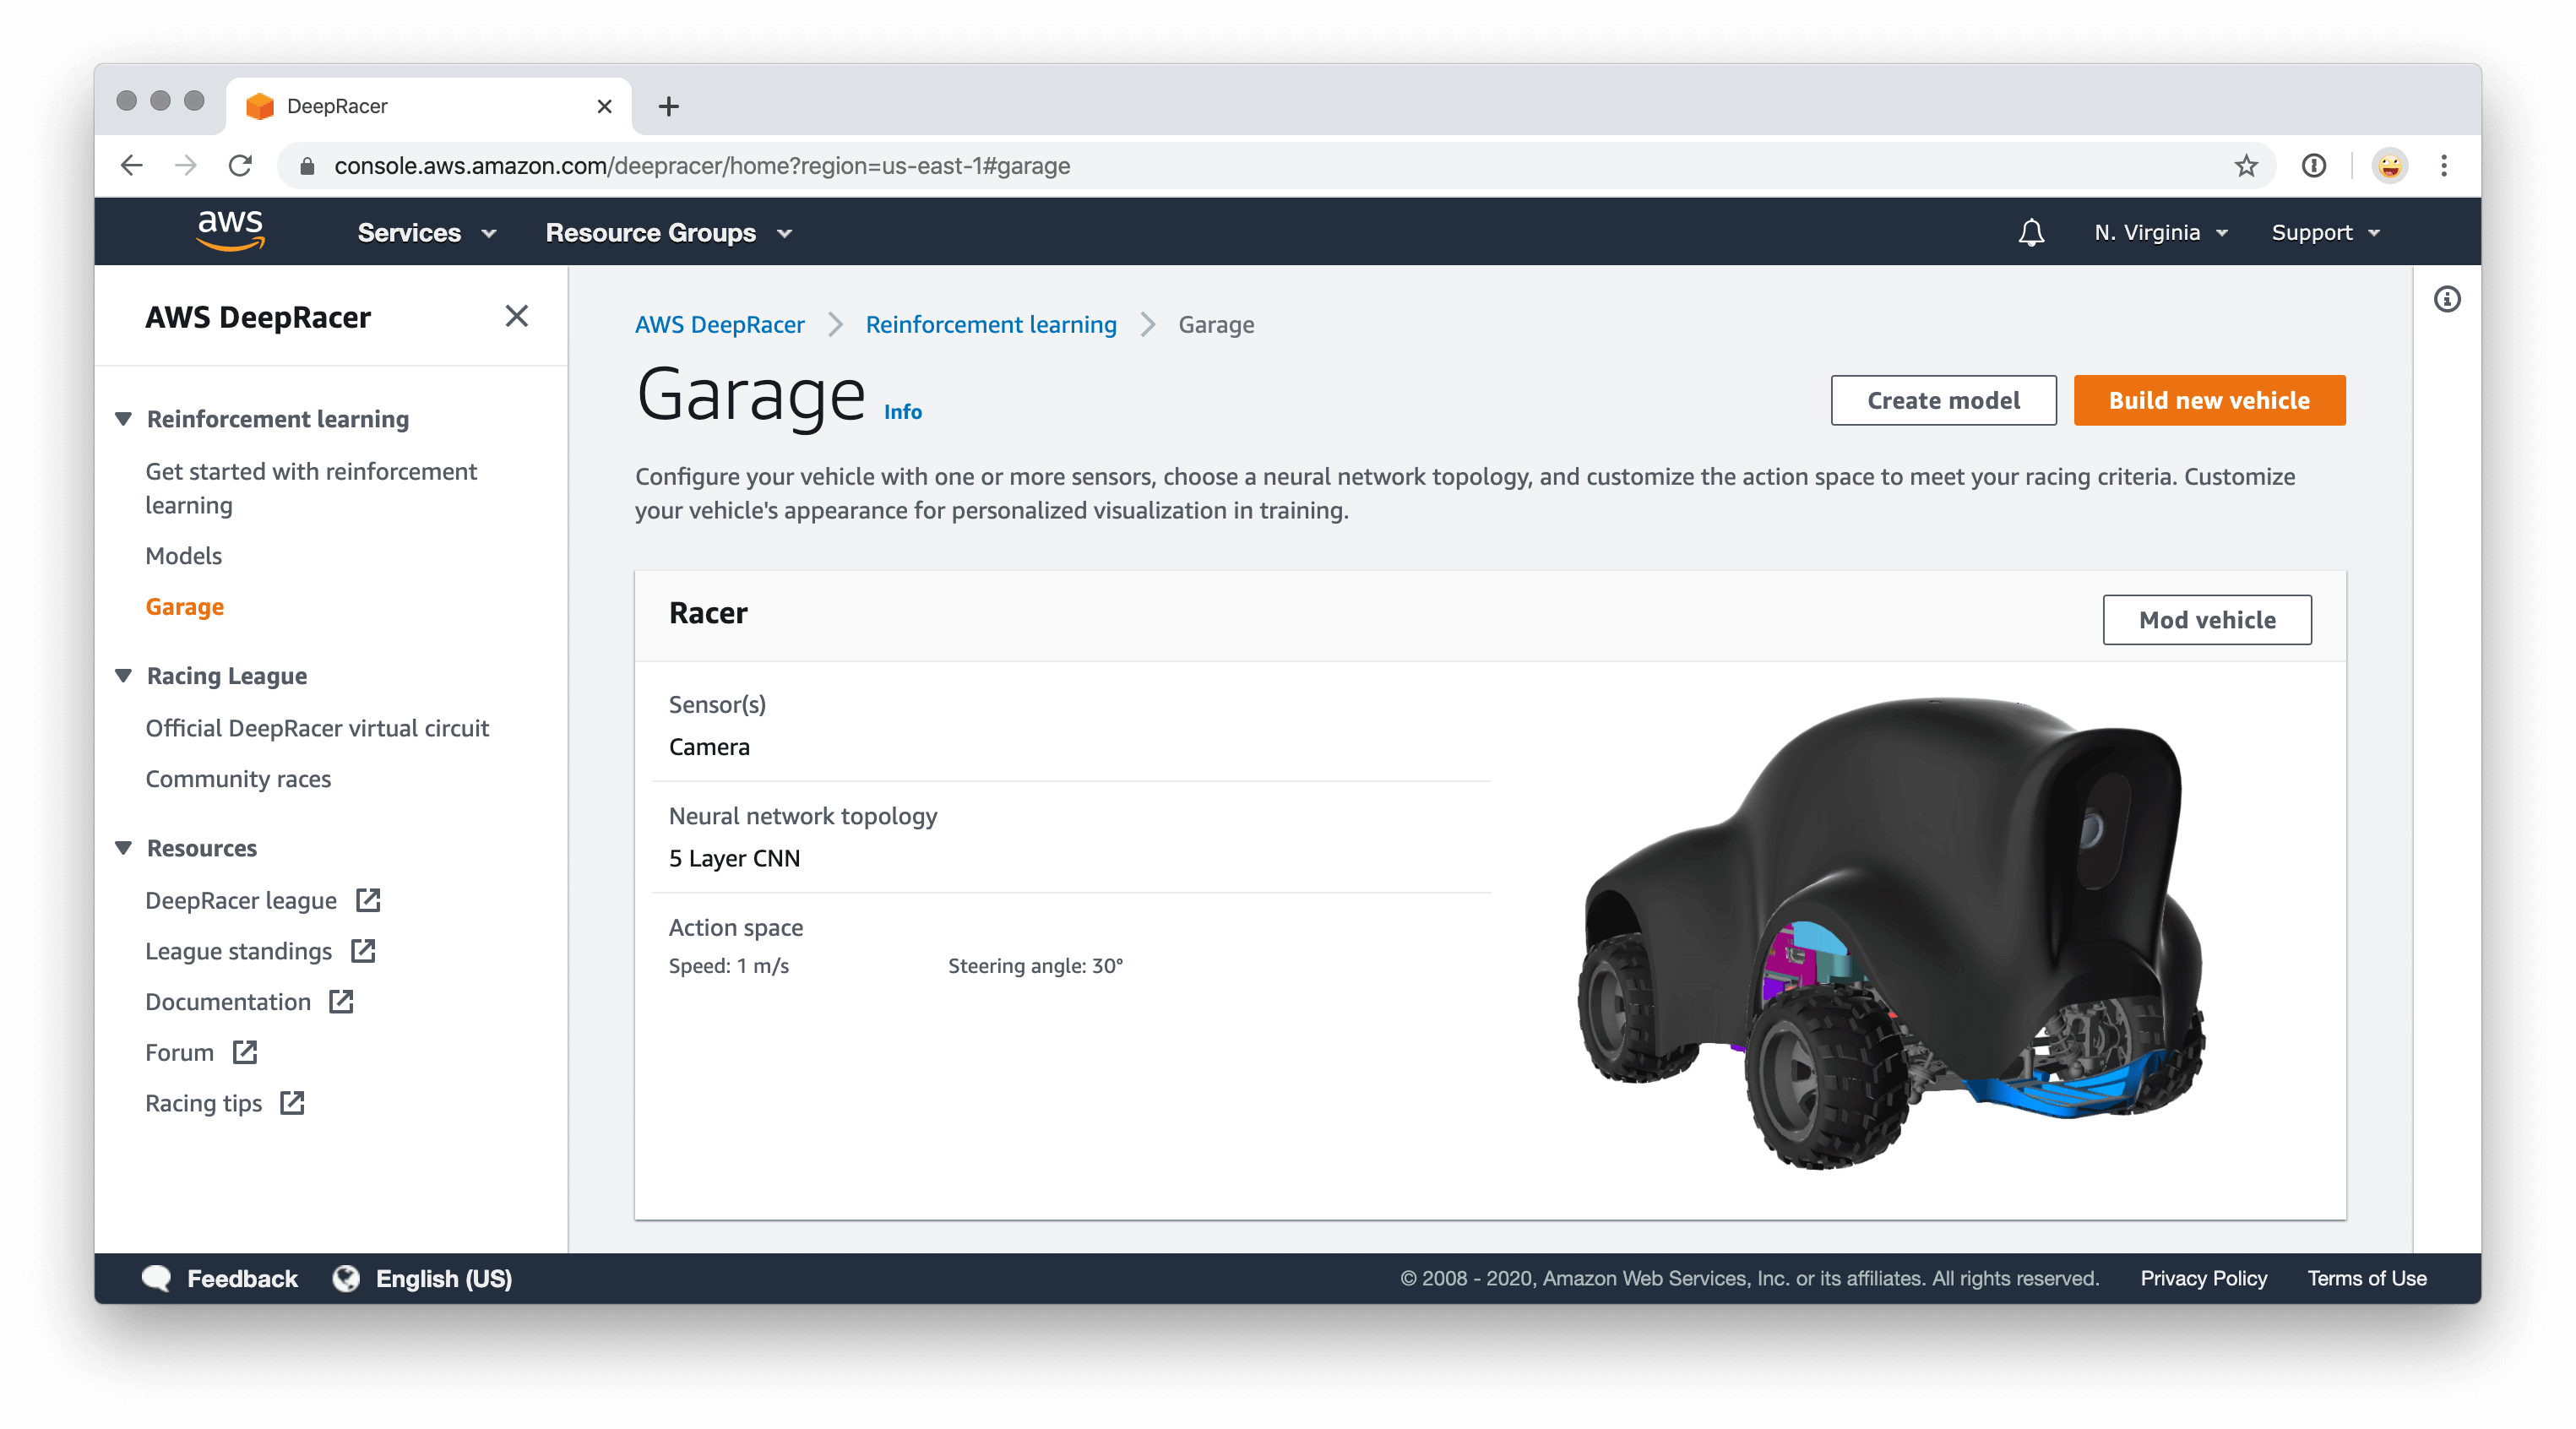
Task: Click the '5 Layer CNN' value
Action: click(734, 858)
